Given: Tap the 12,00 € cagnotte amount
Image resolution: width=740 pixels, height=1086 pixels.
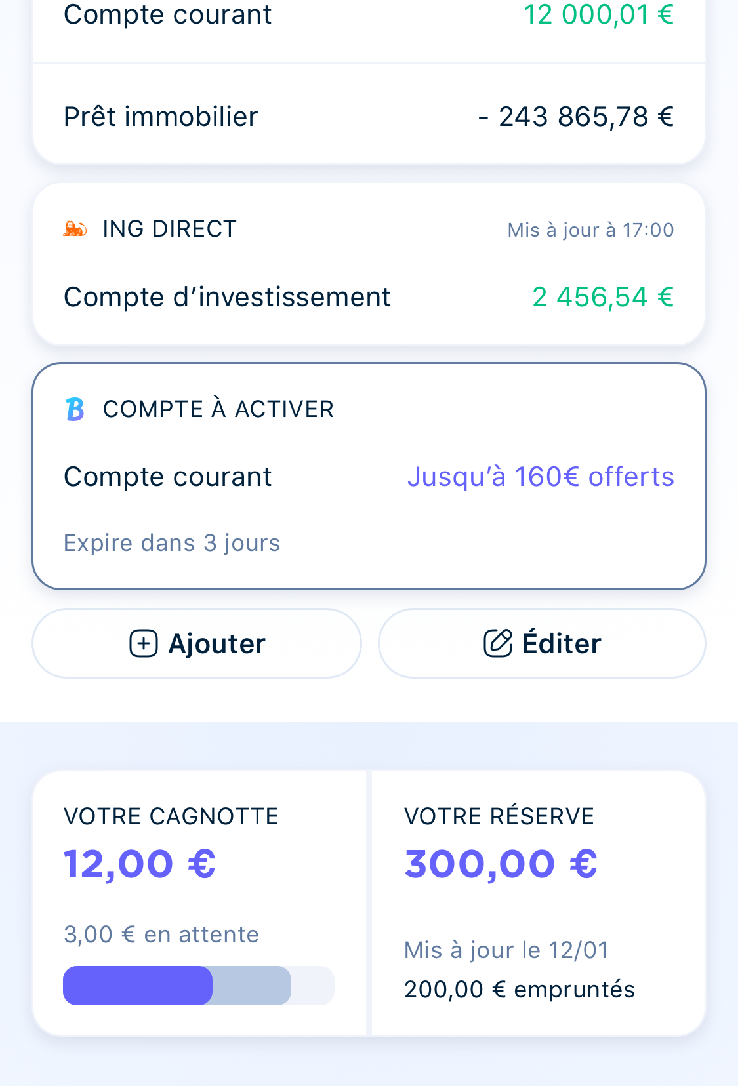Looking at the screenshot, I should [140, 863].
